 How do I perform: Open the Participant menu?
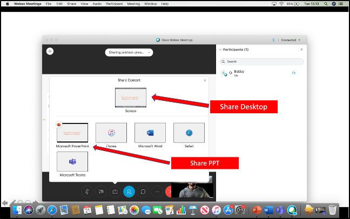tap(115, 4)
